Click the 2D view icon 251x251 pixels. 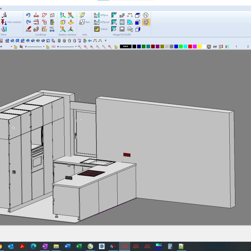pyautogui.click(x=122, y=22)
